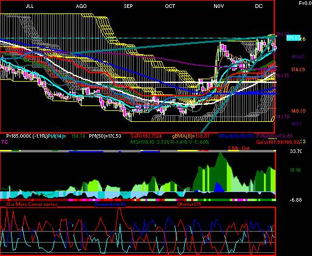312x256 pixels.
Task: Click the orange 174.09 price label
Action: (298, 69)
